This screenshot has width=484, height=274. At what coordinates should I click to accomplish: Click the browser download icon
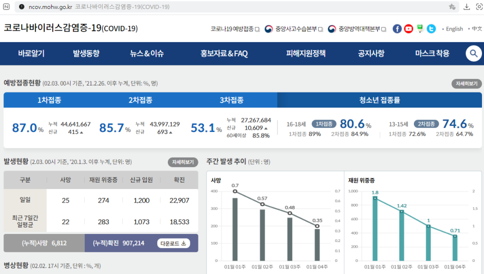tap(467, 7)
